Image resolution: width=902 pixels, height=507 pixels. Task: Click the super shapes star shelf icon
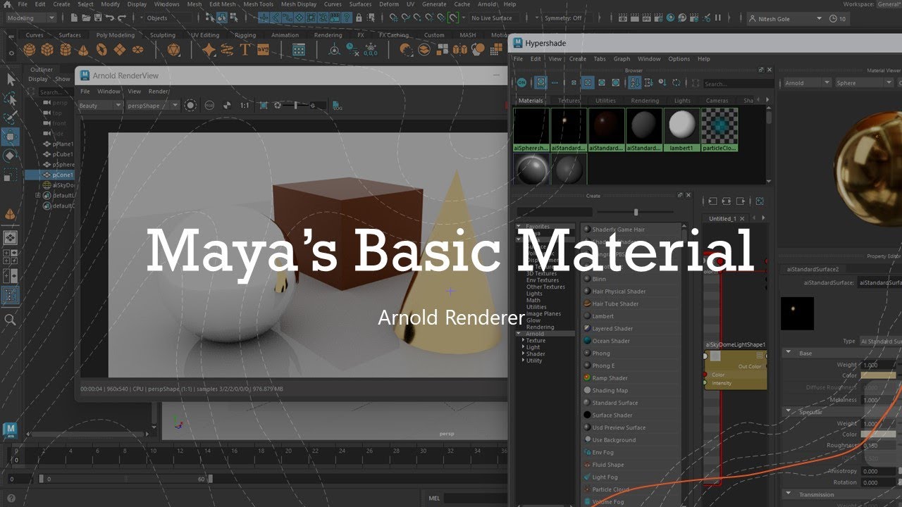click(x=209, y=50)
